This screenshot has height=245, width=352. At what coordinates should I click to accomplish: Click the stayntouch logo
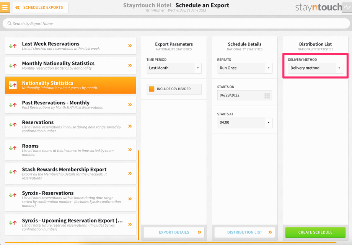coord(319,7)
